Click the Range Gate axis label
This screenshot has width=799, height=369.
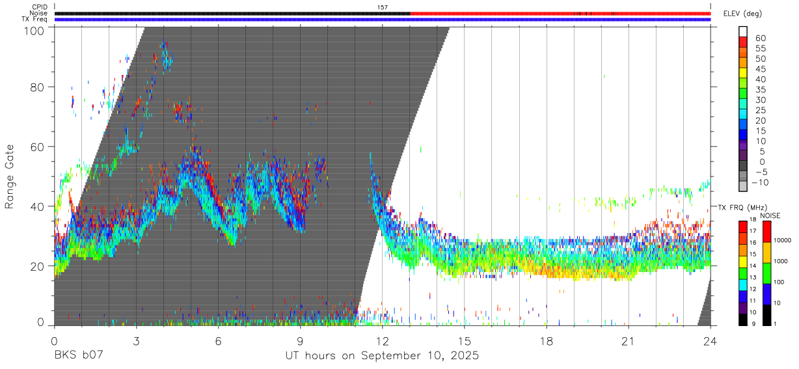(x=10, y=176)
